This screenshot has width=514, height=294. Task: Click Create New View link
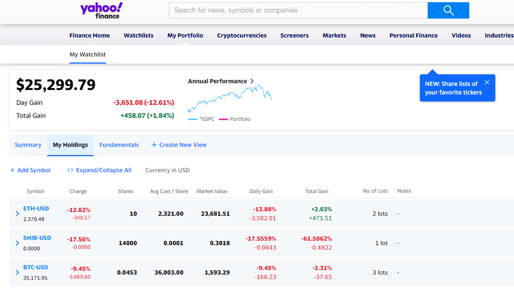pos(183,145)
